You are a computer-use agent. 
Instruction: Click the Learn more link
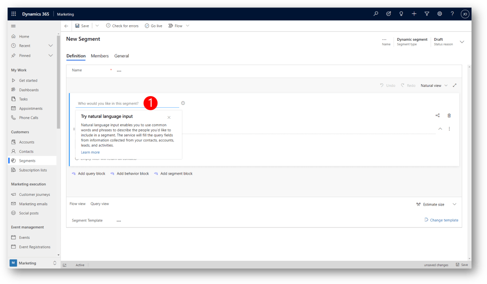(x=90, y=152)
